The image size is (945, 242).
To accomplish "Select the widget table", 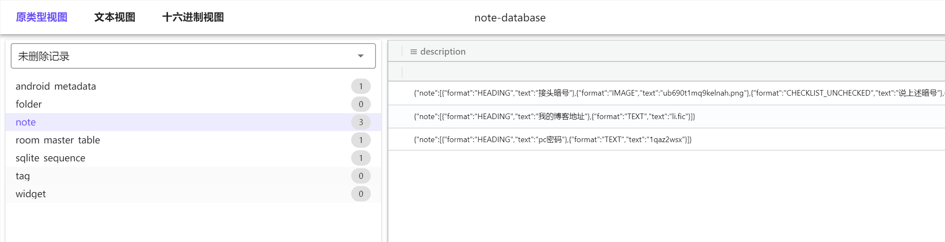I will (x=30, y=194).
